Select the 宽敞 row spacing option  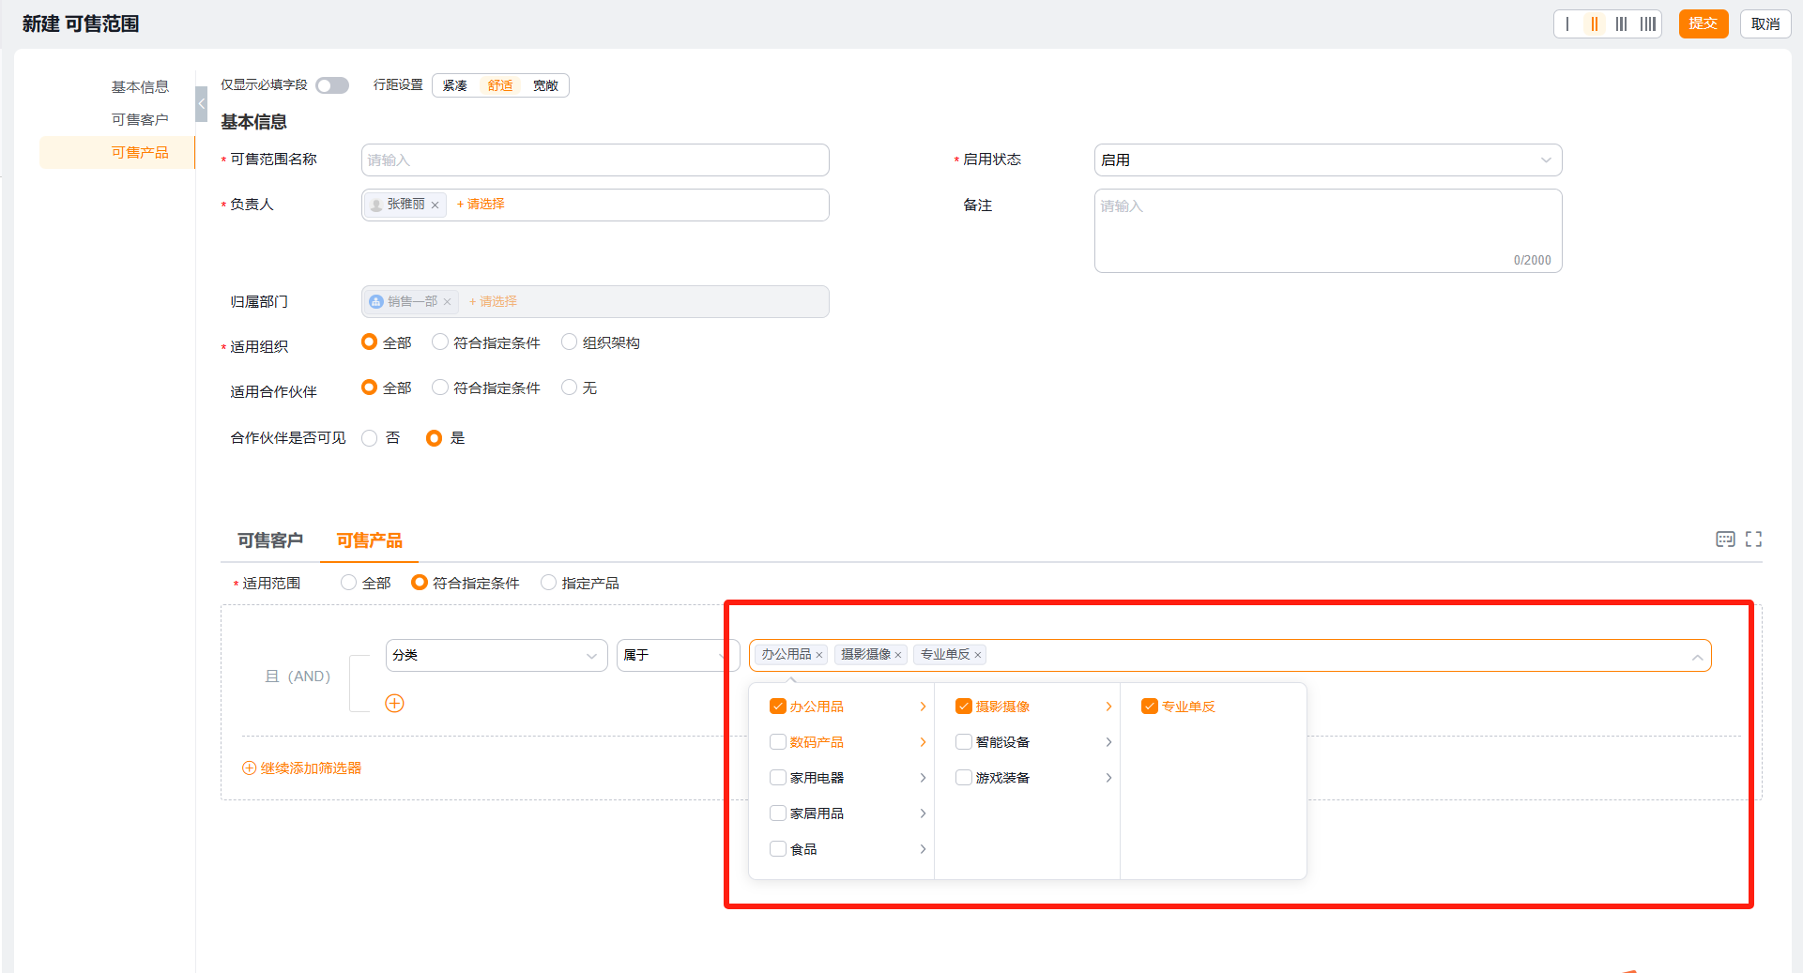click(545, 85)
